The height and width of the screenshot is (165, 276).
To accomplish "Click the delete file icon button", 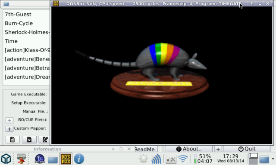I will (x=29, y=140).
